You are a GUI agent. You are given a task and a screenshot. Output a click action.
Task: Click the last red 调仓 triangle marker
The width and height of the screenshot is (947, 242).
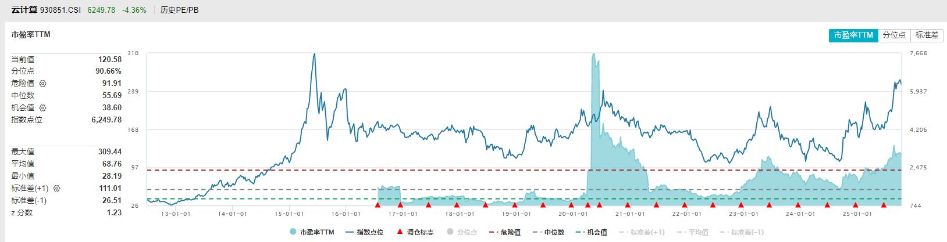[x=884, y=204]
